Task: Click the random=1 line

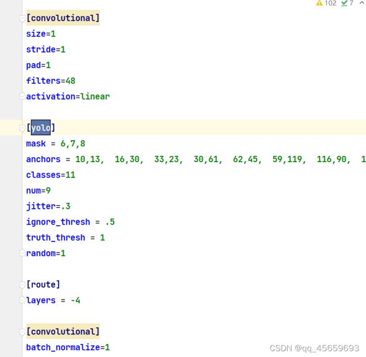Action: tap(46, 253)
